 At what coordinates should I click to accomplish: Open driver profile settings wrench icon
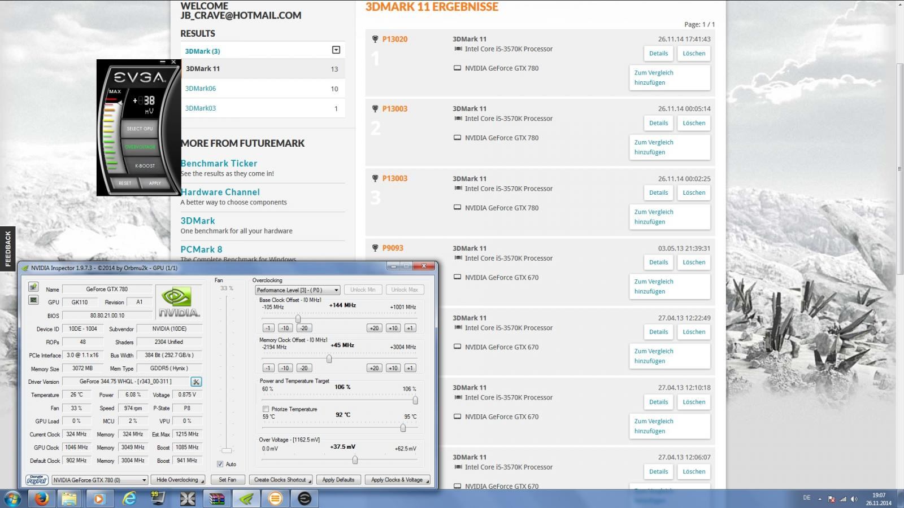196,382
